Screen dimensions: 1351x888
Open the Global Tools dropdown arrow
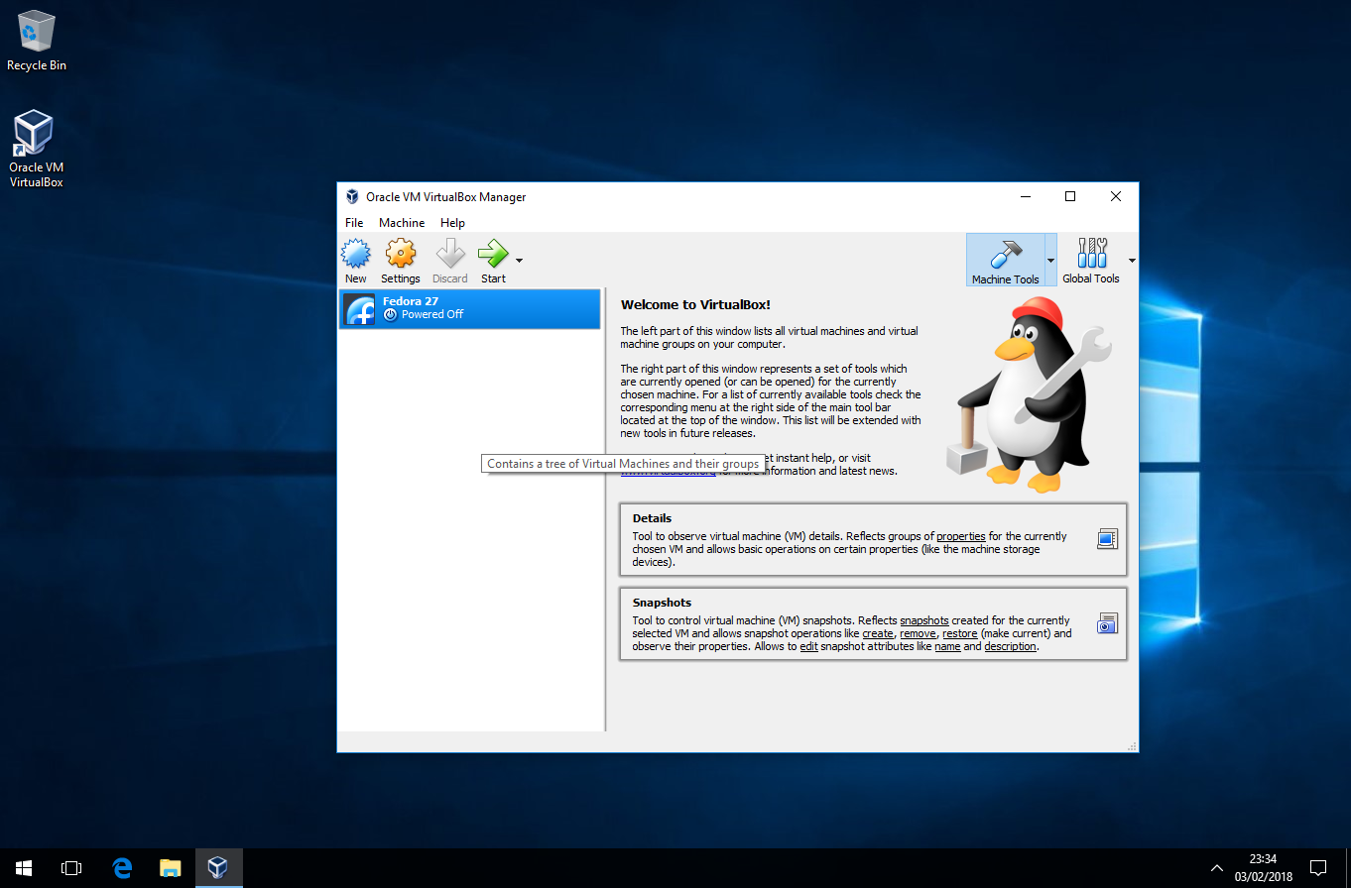pyautogui.click(x=1132, y=261)
